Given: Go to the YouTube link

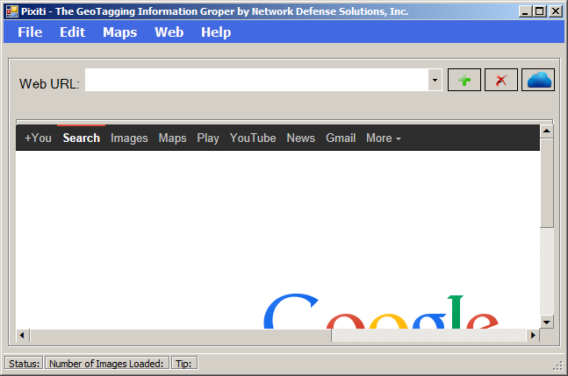Looking at the screenshot, I should click(x=253, y=138).
